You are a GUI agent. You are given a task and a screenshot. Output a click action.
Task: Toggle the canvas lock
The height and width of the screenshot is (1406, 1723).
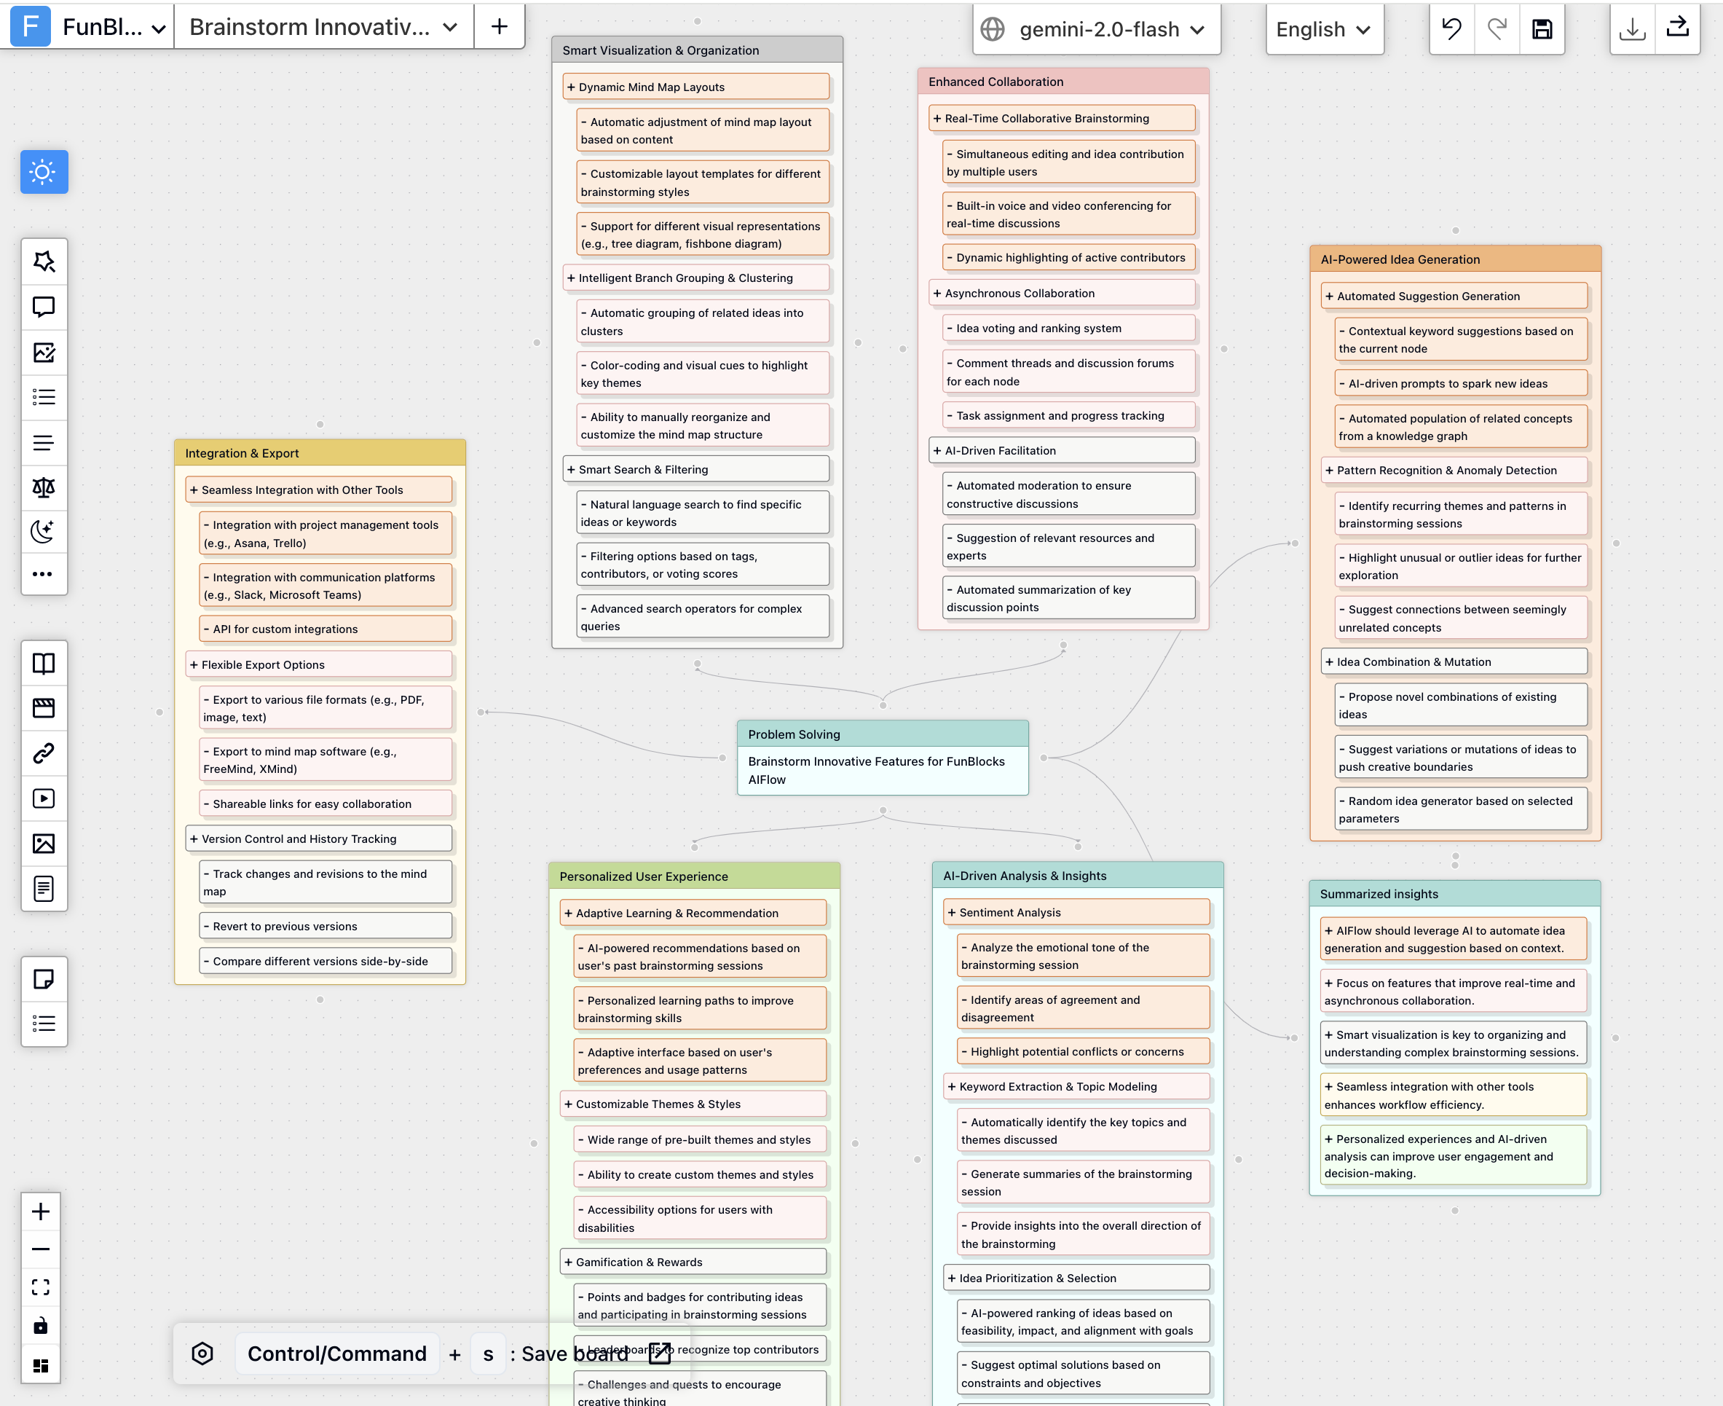41,1326
